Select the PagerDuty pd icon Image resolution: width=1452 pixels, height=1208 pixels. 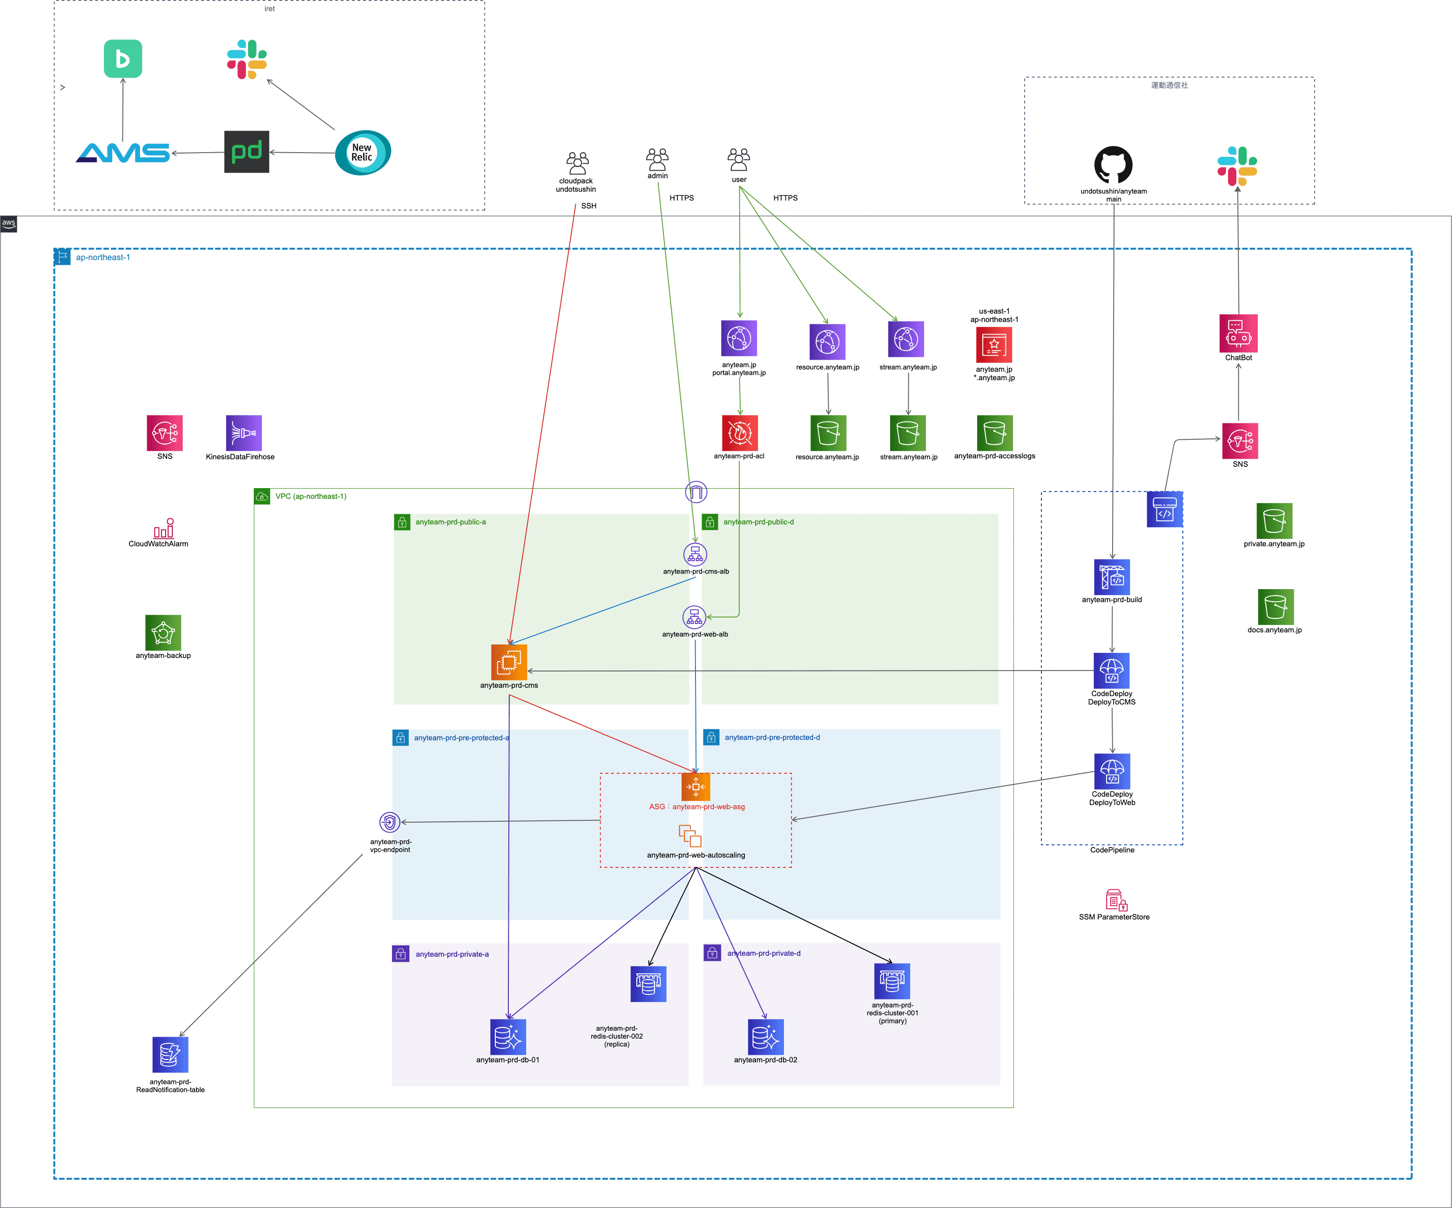coord(247,152)
